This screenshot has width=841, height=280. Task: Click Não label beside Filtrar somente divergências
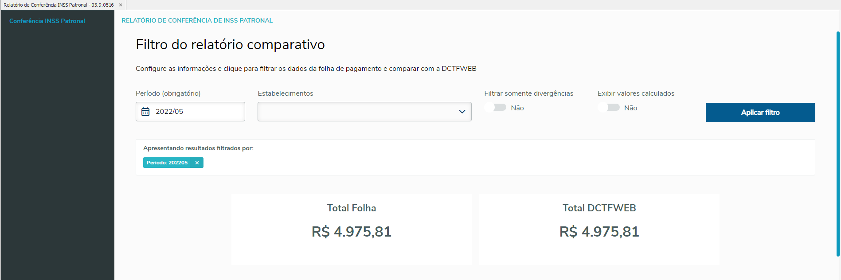click(x=517, y=108)
